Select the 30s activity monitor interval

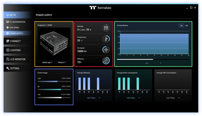pos(181,26)
